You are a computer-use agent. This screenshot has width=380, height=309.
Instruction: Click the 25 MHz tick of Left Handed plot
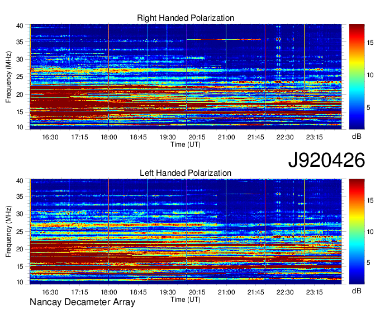pyautogui.click(x=20, y=232)
